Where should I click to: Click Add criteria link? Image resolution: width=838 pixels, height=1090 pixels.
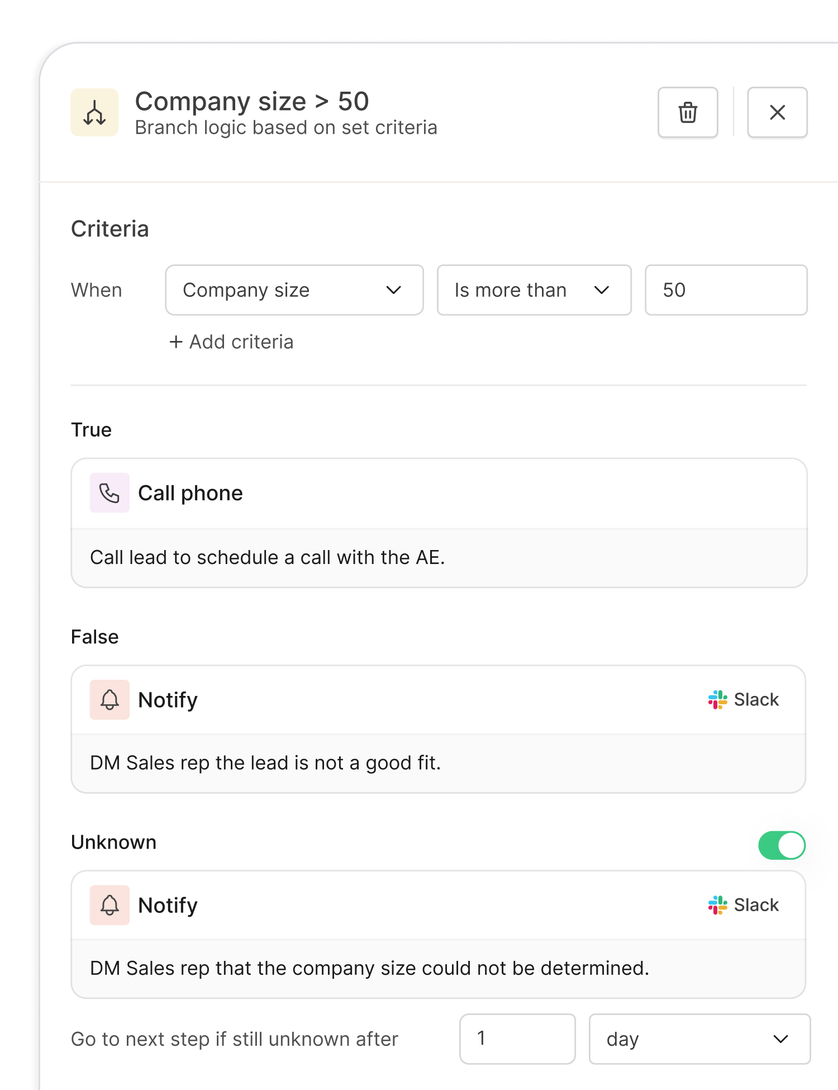click(231, 342)
